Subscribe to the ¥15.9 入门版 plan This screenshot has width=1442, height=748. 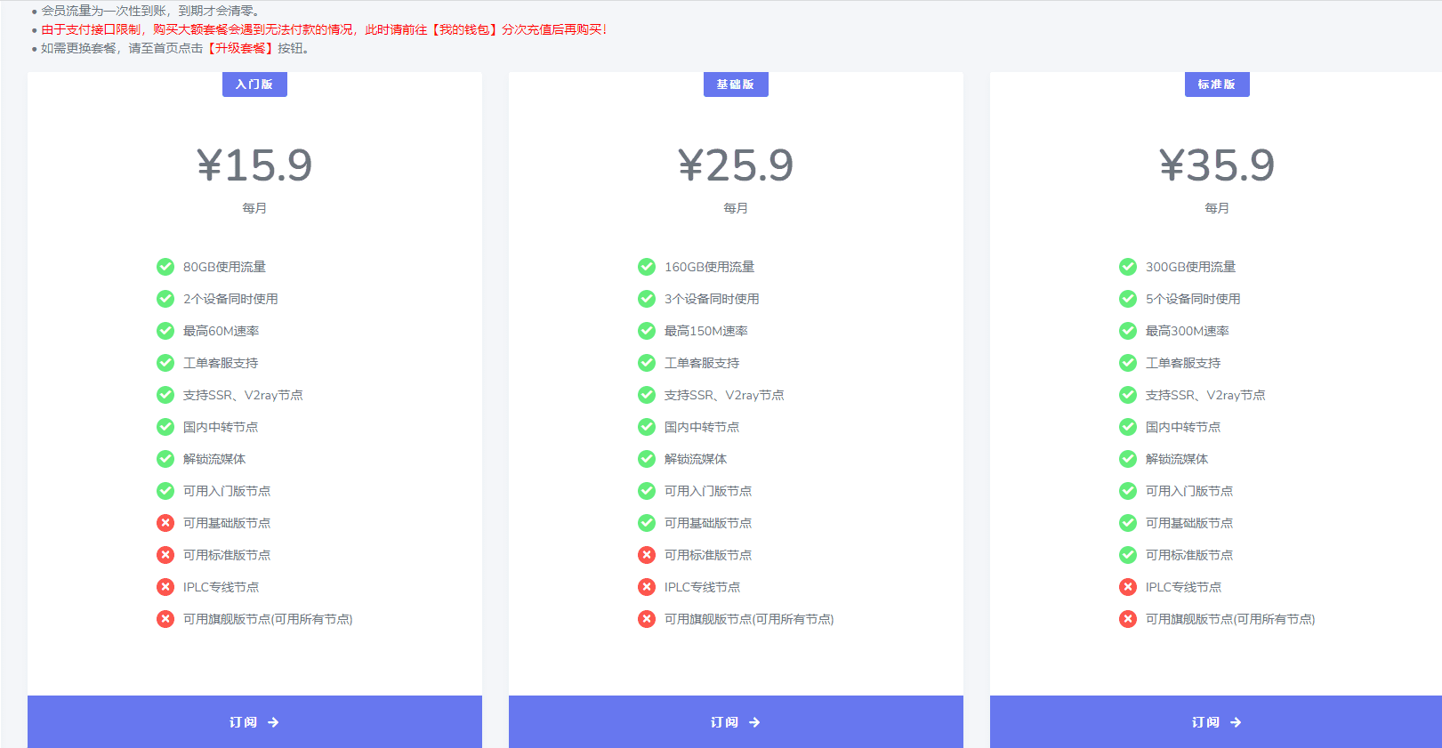coord(254,722)
